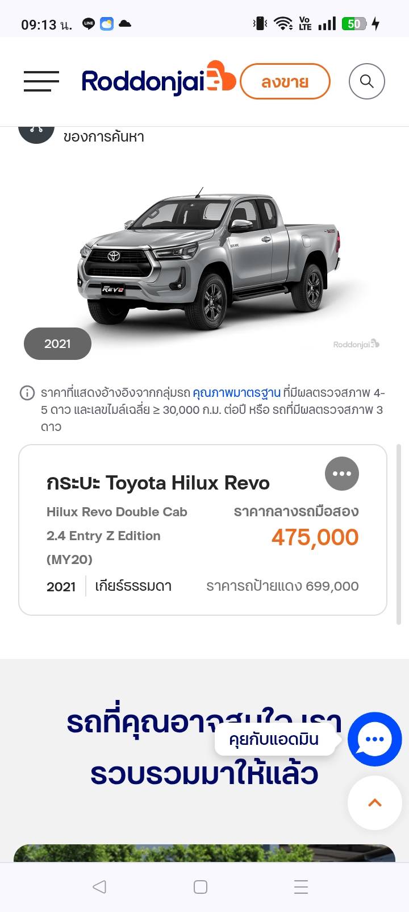Click the 475,000 used car price
Screen dimensions: 409x912
(315, 537)
